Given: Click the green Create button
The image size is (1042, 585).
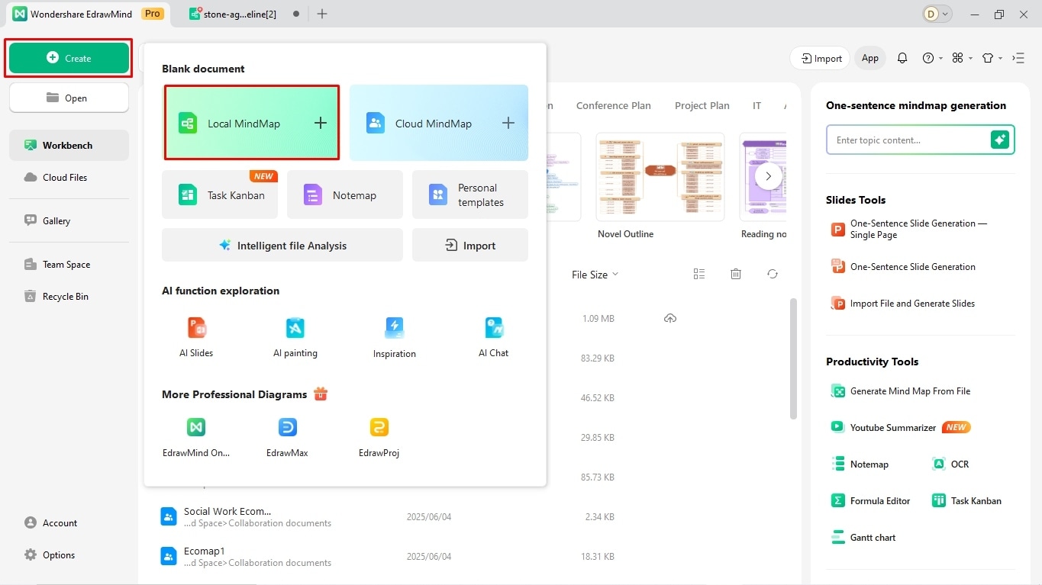Looking at the screenshot, I should (x=69, y=58).
